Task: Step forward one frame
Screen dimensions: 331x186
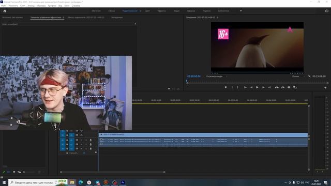Action: [263, 87]
